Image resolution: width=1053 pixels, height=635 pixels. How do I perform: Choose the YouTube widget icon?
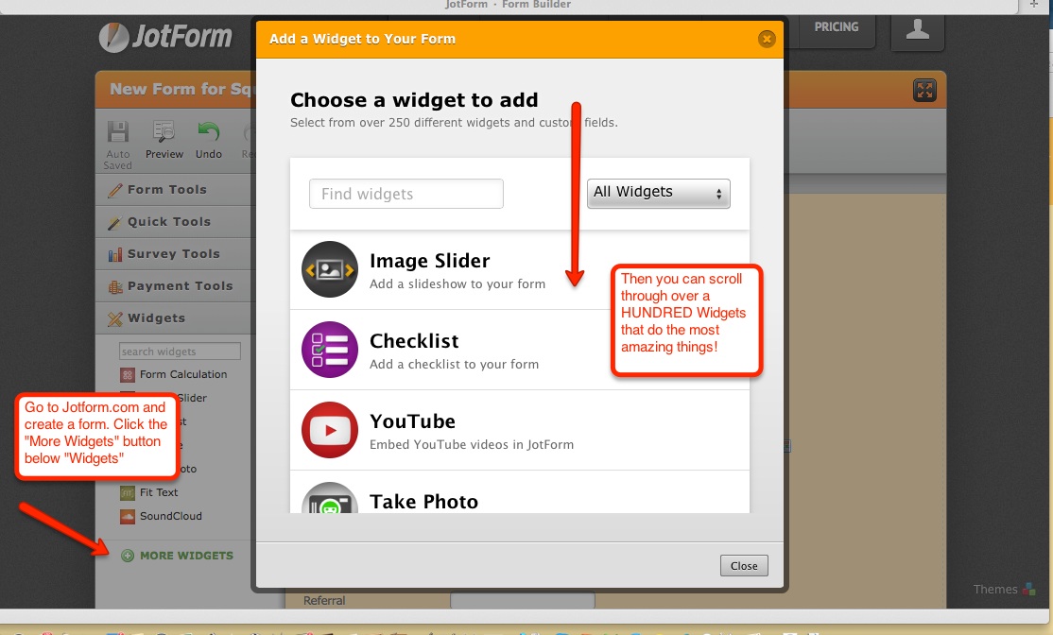[330, 430]
